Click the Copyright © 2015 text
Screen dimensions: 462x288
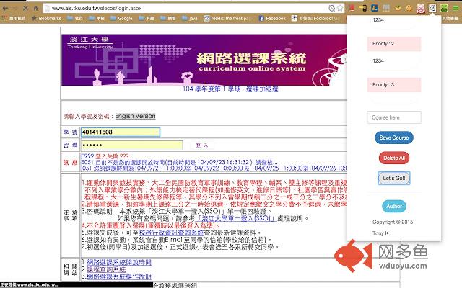point(393,222)
